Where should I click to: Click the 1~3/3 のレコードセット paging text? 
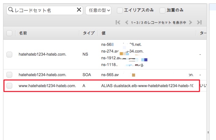159,23
